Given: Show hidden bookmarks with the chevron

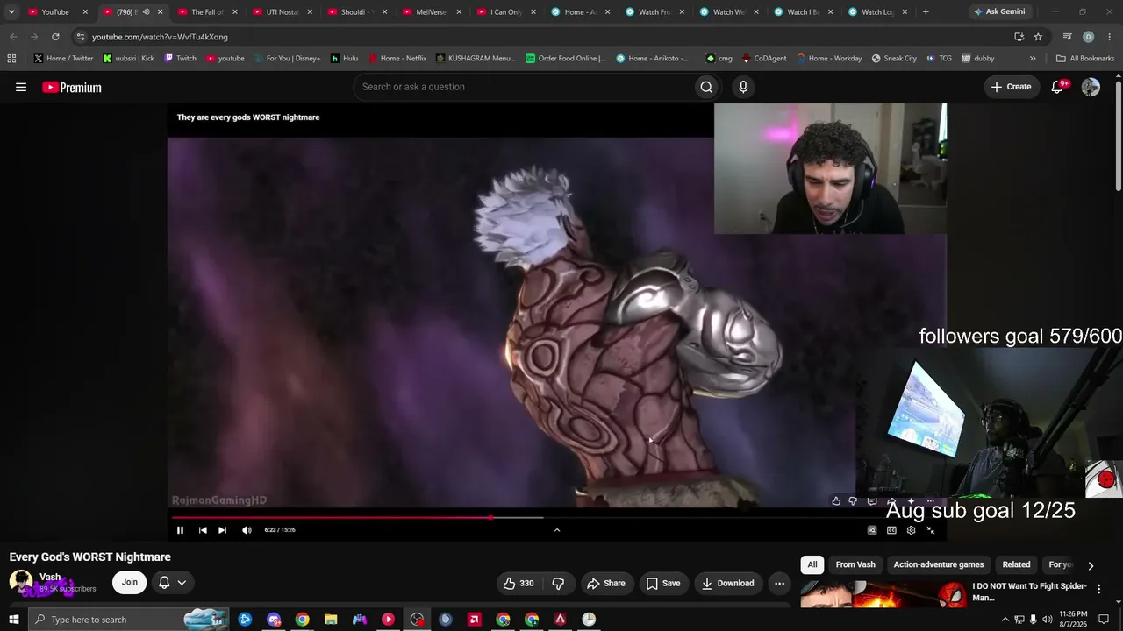Looking at the screenshot, I should tap(1033, 59).
